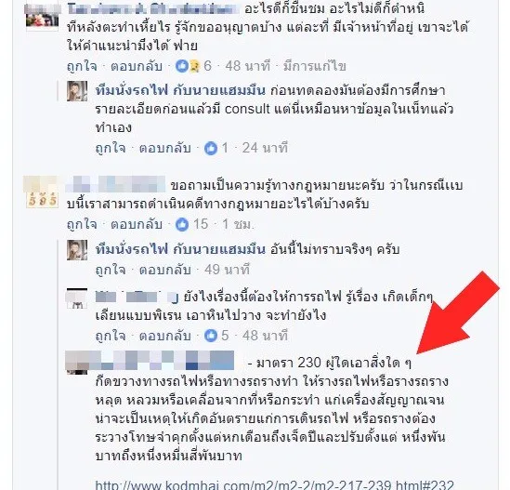Click the thumbs-up icon next to count 1
The image size is (510, 490).
click(x=211, y=149)
